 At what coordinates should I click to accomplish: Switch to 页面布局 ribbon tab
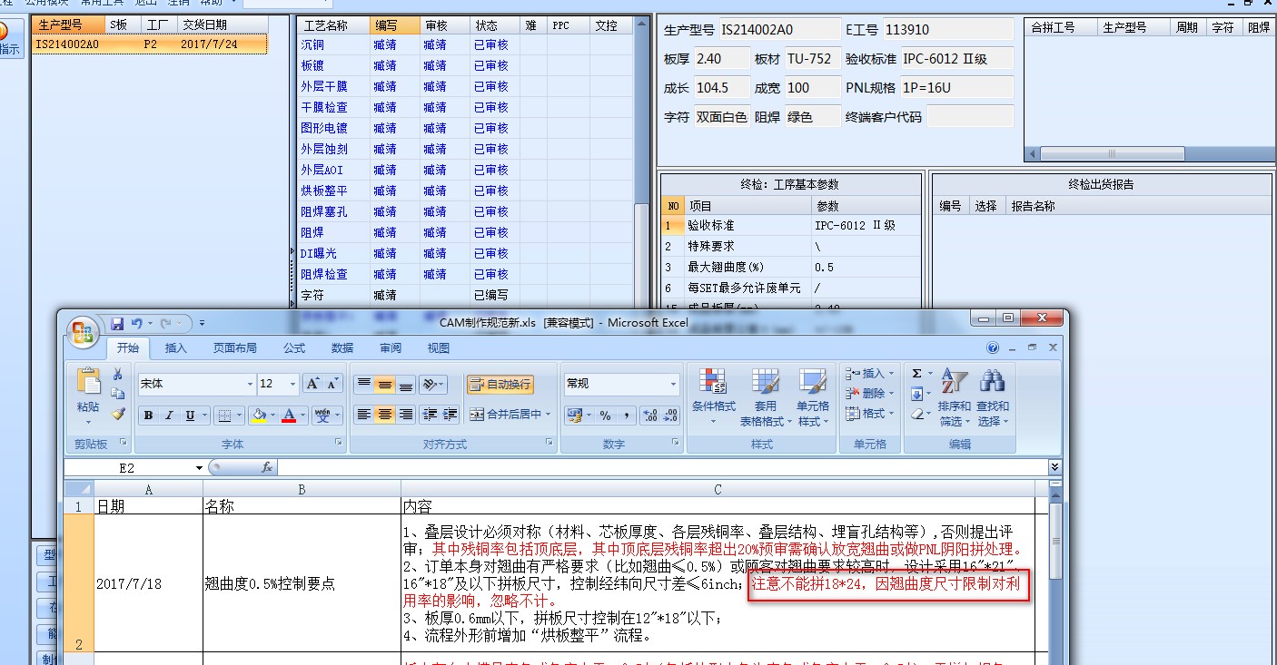click(235, 347)
